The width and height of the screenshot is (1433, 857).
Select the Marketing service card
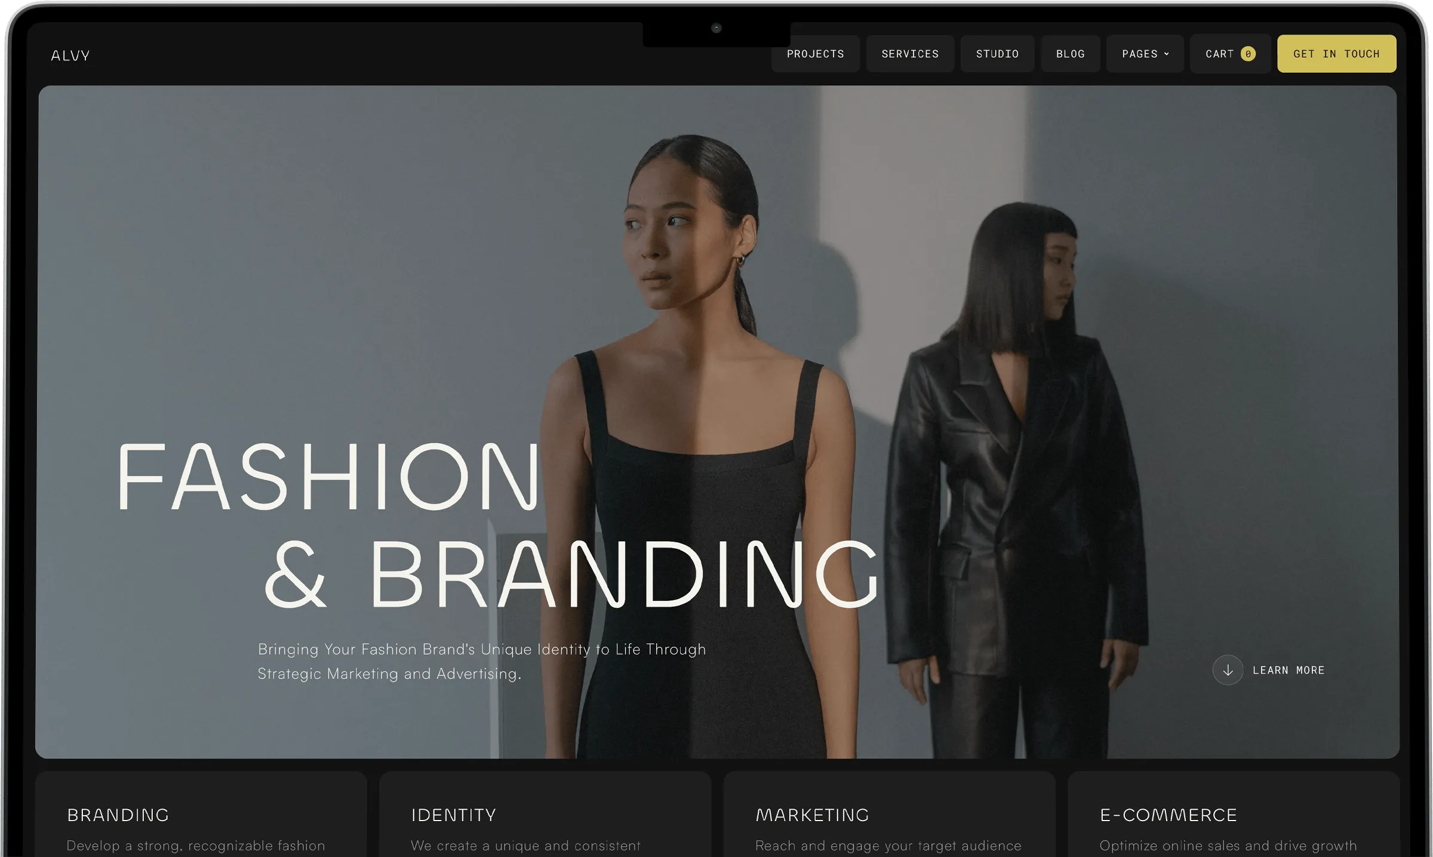click(889, 815)
